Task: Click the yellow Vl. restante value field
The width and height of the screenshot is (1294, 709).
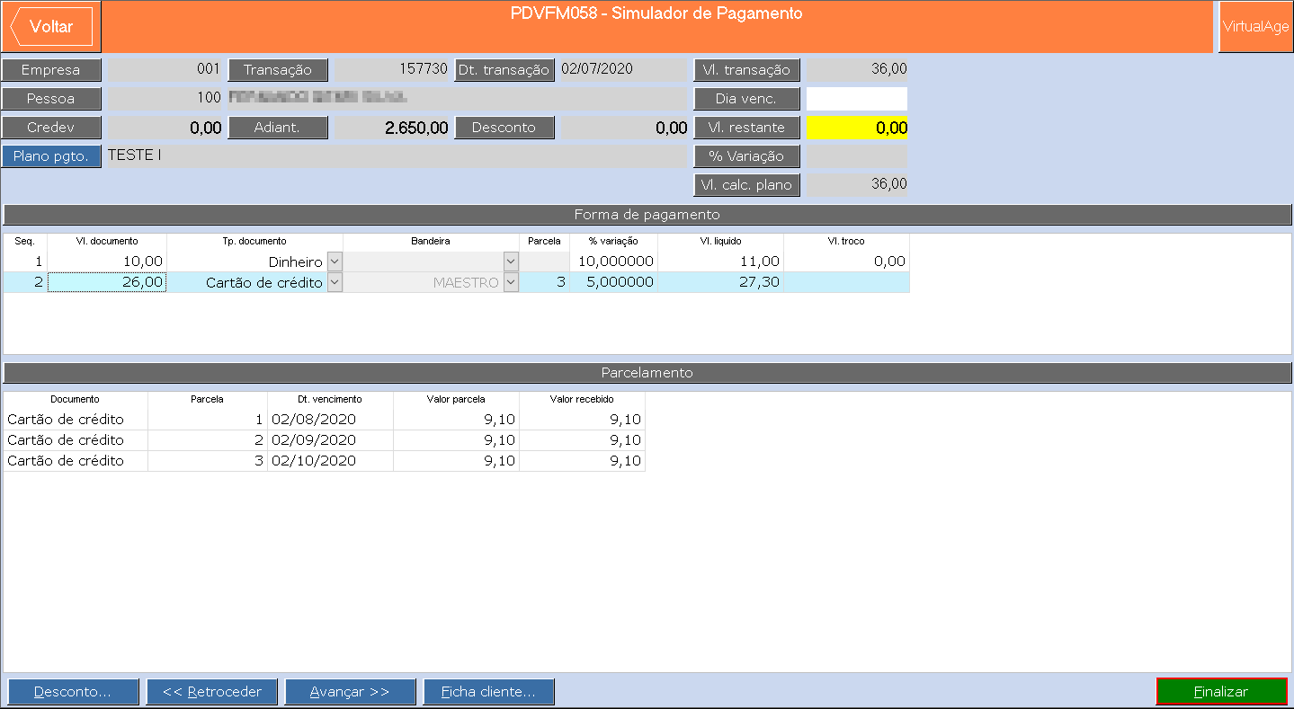Action: pyautogui.click(x=857, y=128)
